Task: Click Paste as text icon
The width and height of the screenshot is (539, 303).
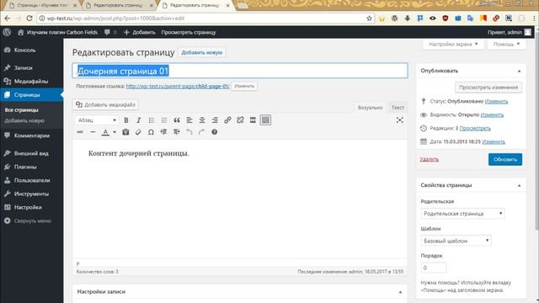Action: [x=125, y=132]
